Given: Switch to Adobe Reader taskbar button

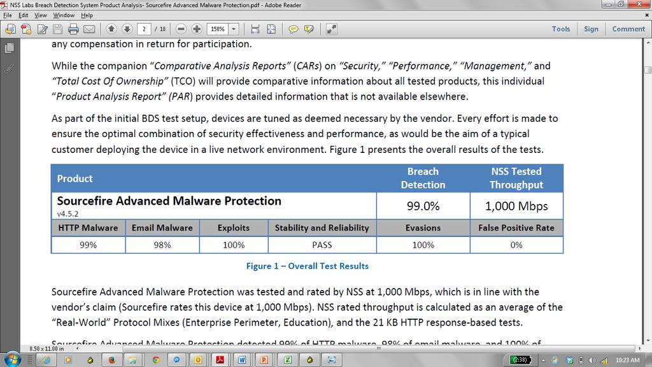Looking at the screenshot, I should coord(220,360).
